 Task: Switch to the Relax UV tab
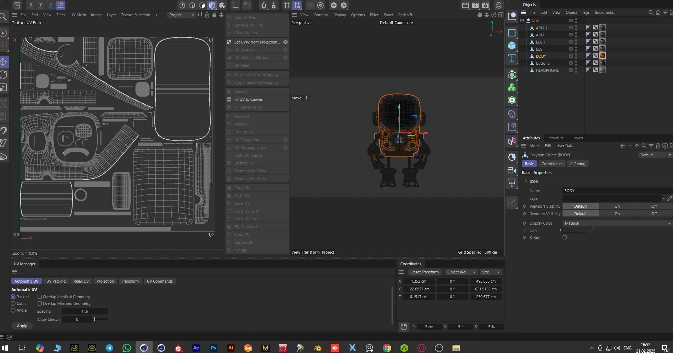pyautogui.click(x=81, y=281)
